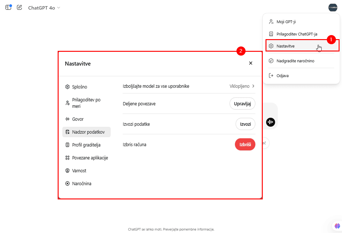The height and width of the screenshot is (233, 342).
Task: Select Nadgradite naročnino menu option
Action: (295, 61)
